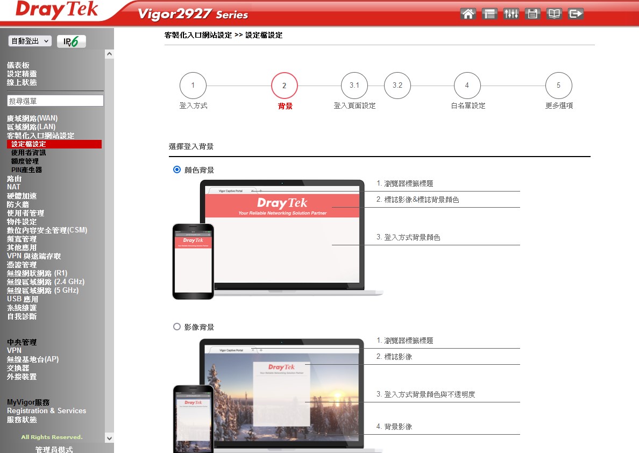Click the sidebar scroll down arrow
The image size is (639, 453).
click(110, 438)
